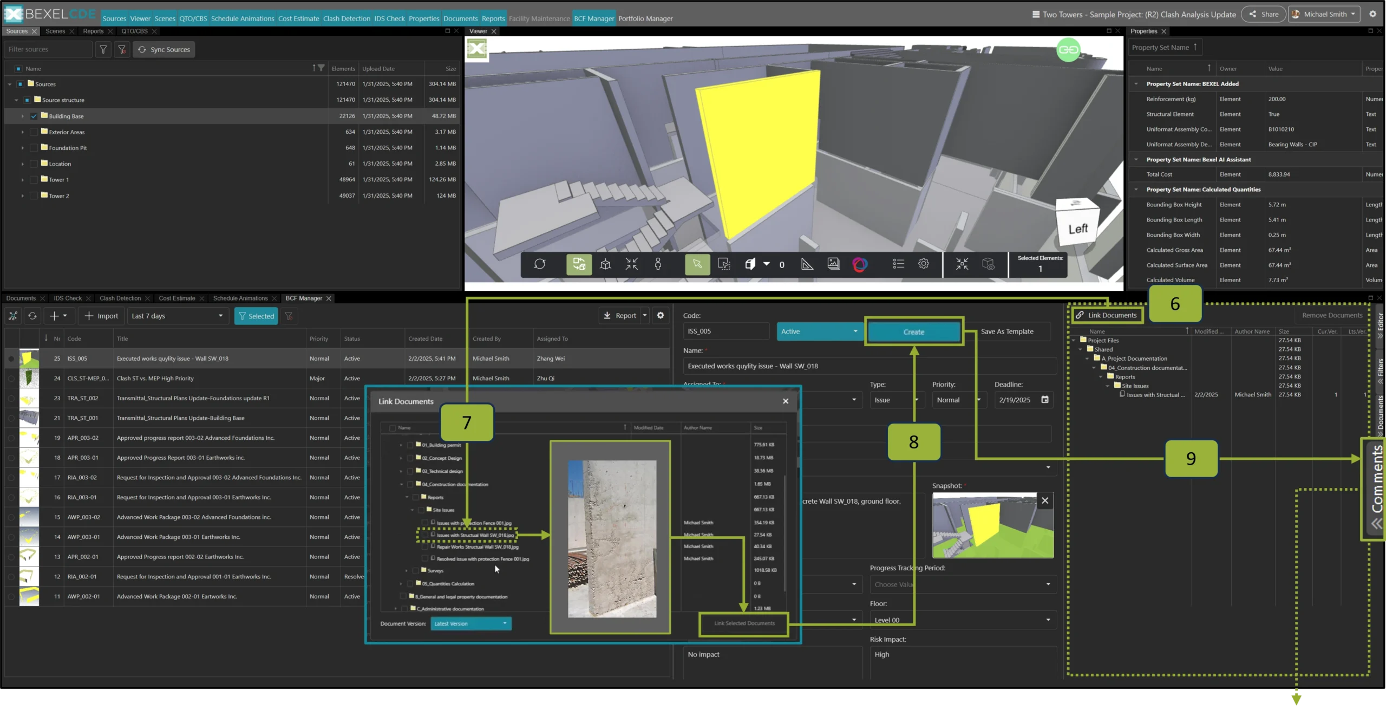Choose the rectangle area selection tool

pyautogui.click(x=724, y=264)
